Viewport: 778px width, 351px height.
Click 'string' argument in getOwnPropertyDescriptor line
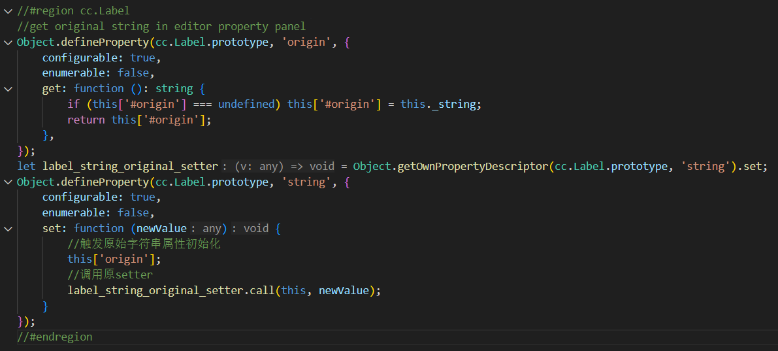tap(705, 166)
